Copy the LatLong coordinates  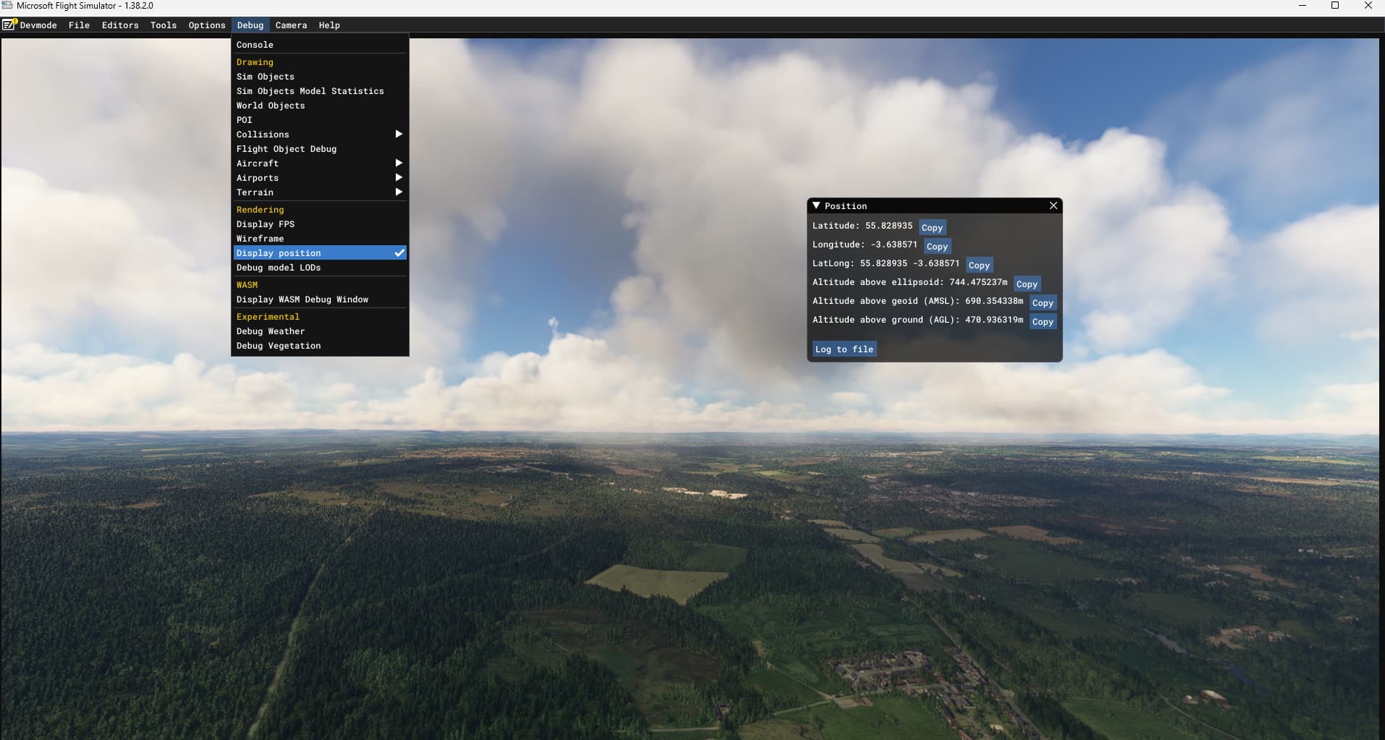click(x=978, y=265)
